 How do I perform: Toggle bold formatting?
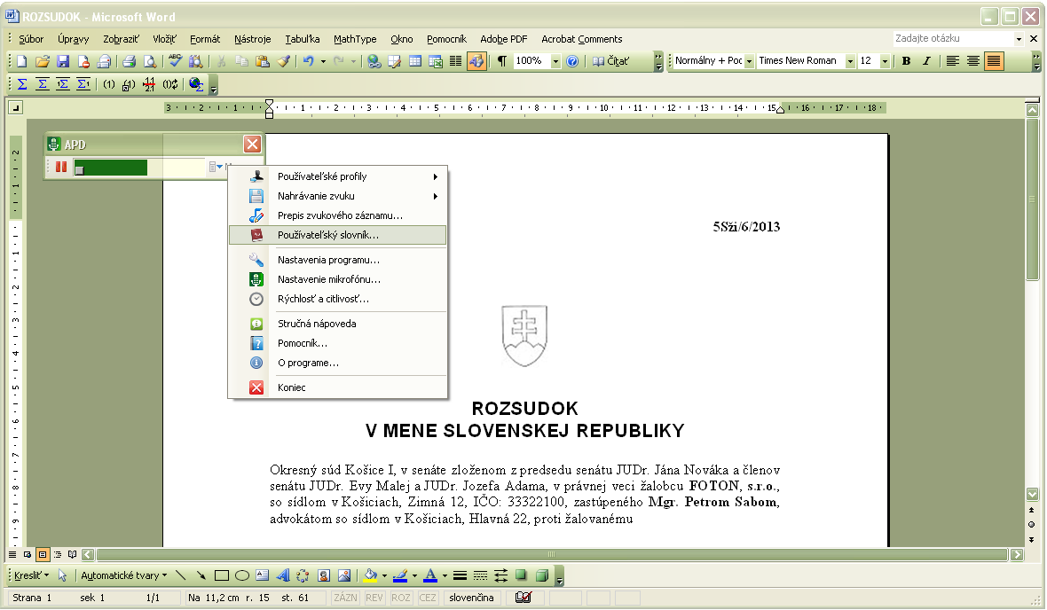point(906,61)
